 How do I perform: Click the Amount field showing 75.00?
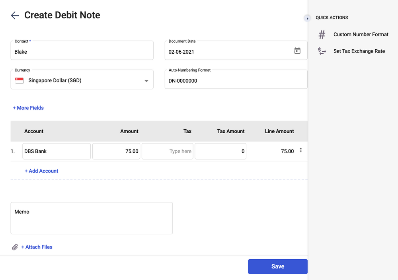click(116, 151)
